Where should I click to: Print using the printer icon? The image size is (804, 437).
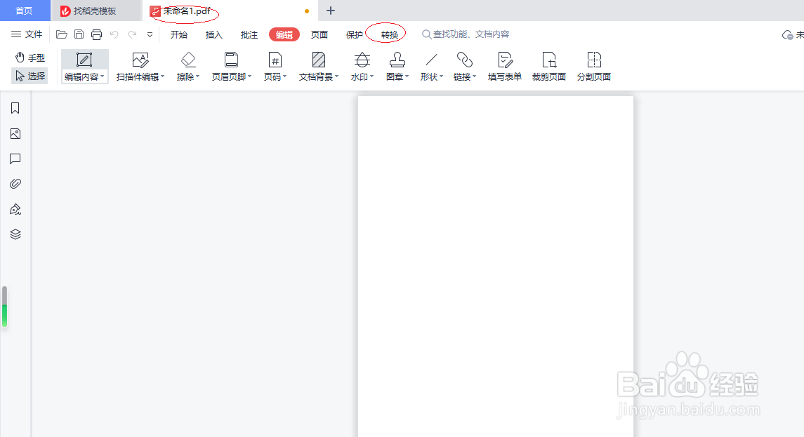[x=96, y=34]
